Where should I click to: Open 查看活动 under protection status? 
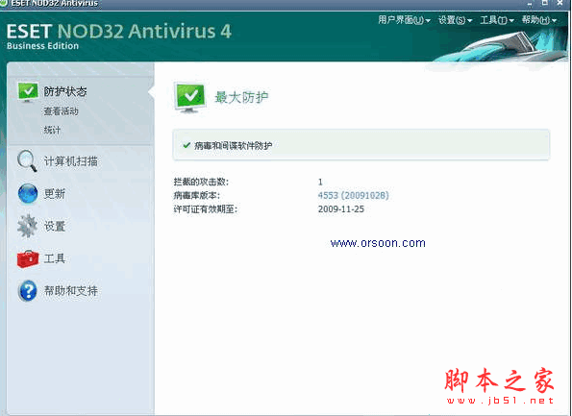[x=61, y=111]
